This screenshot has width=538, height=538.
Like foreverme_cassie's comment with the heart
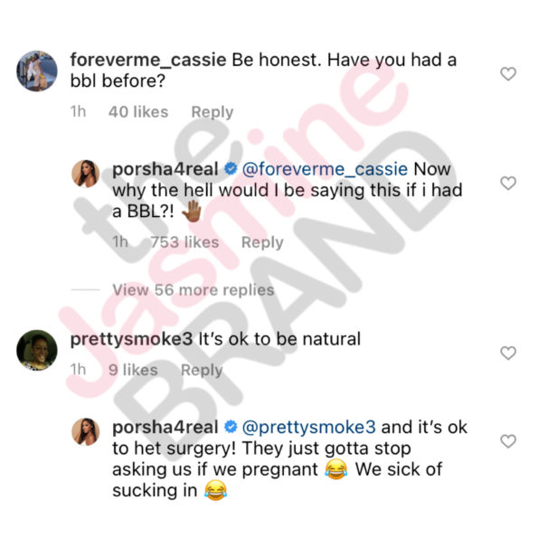point(508,74)
